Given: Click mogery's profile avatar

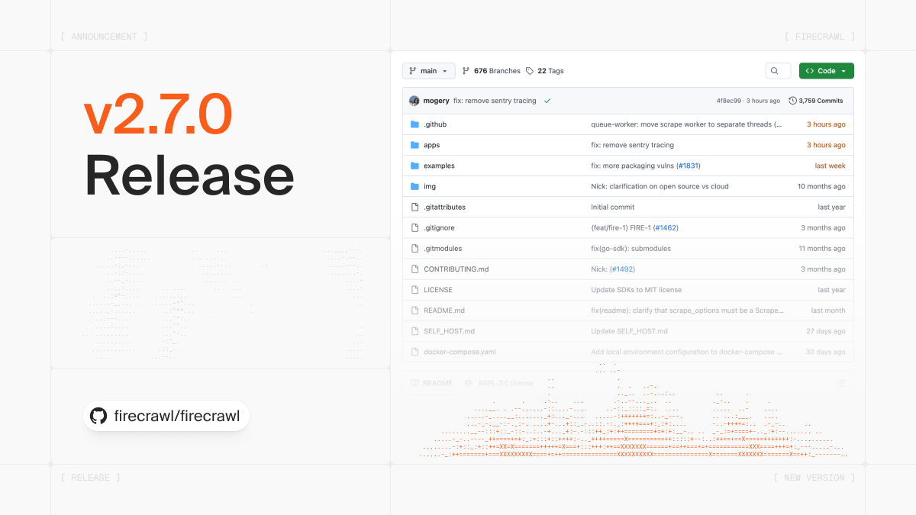Looking at the screenshot, I should pos(413,100).
